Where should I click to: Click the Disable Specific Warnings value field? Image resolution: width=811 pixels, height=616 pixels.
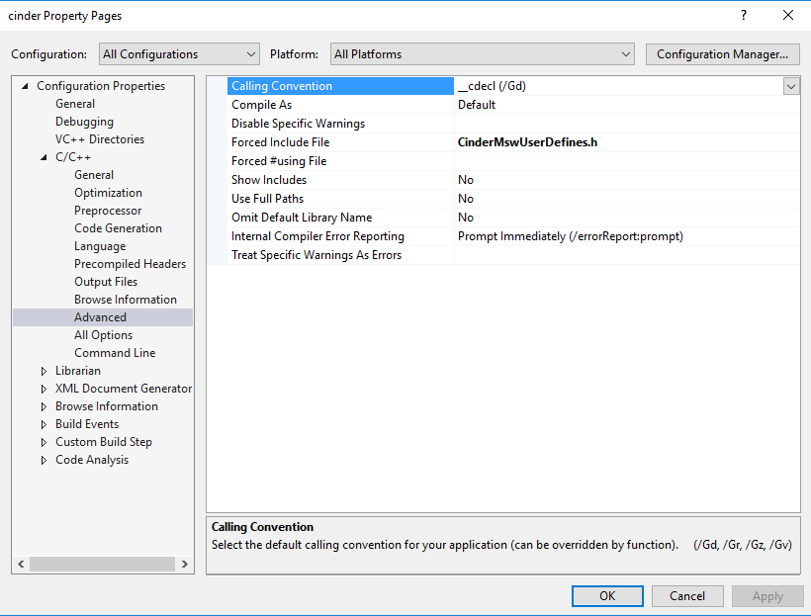point(626,124)
